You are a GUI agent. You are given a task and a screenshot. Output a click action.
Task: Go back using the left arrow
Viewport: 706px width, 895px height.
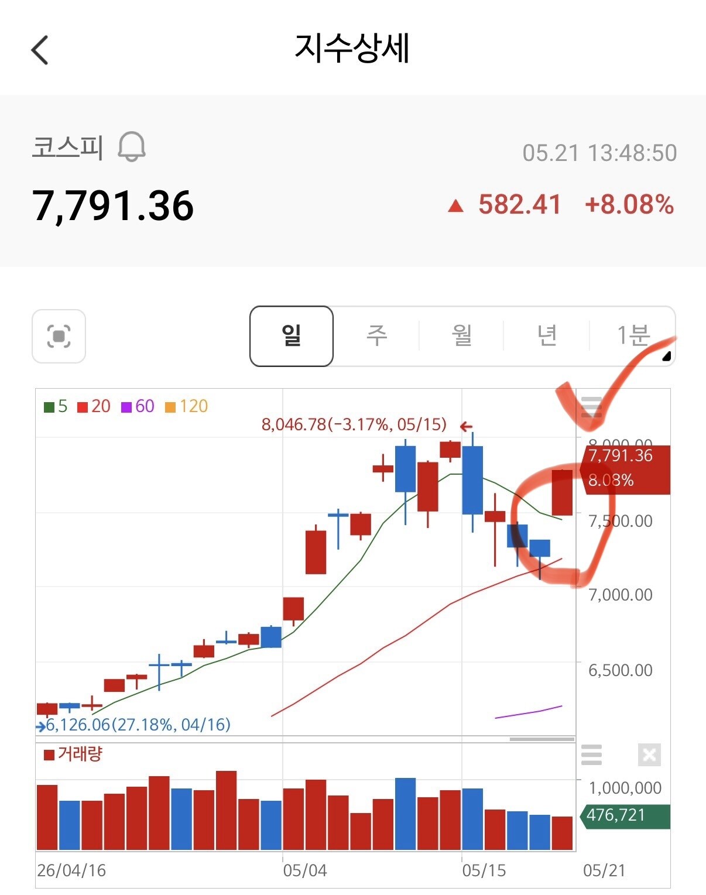pyautogui.click(x=40, y=50)
